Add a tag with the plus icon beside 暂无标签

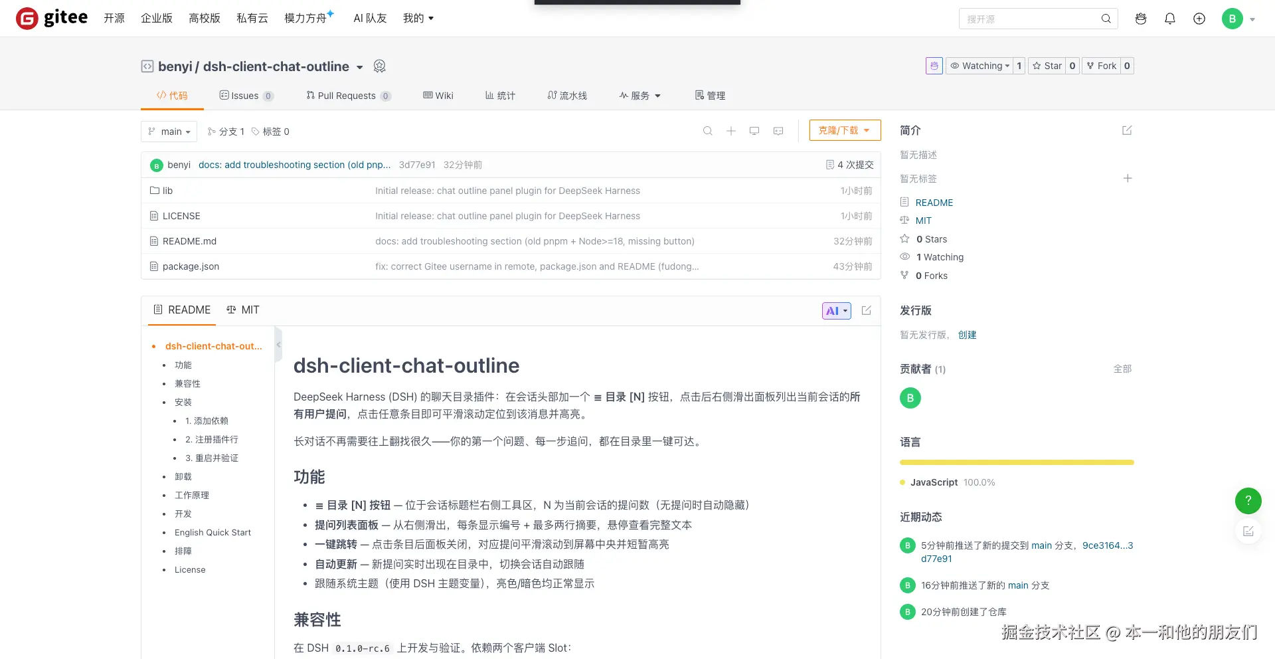(x=1128, y=178)
